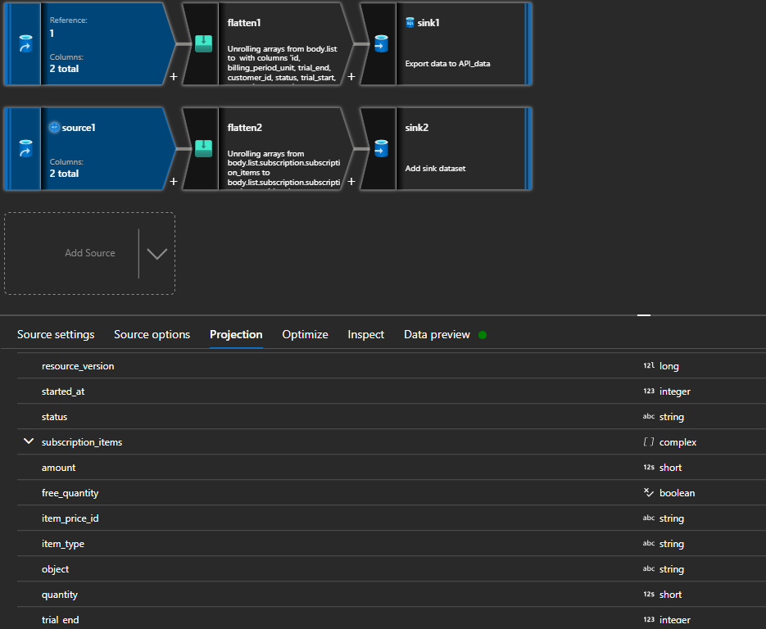Select the Projection tab
The width and height of the screenshot is (766, 629).
[236, 334]
